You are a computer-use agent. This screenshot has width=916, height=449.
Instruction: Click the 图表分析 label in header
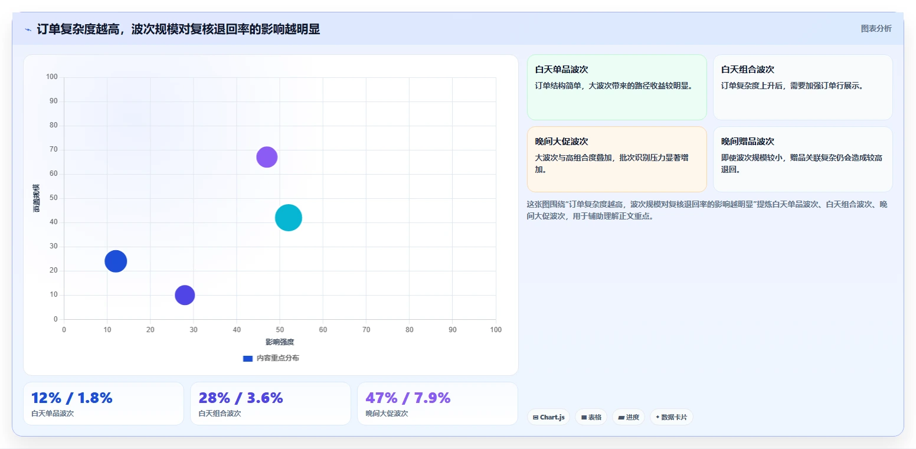coord(876,28)
